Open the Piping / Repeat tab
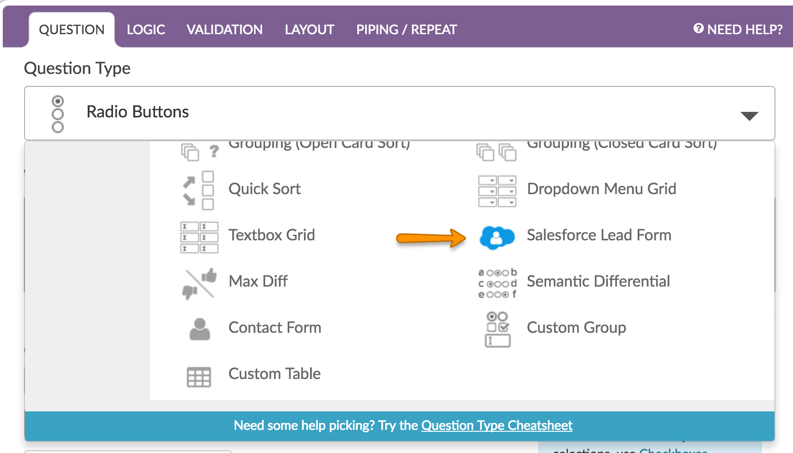This screenshot has height=453, width=793. 406,30
